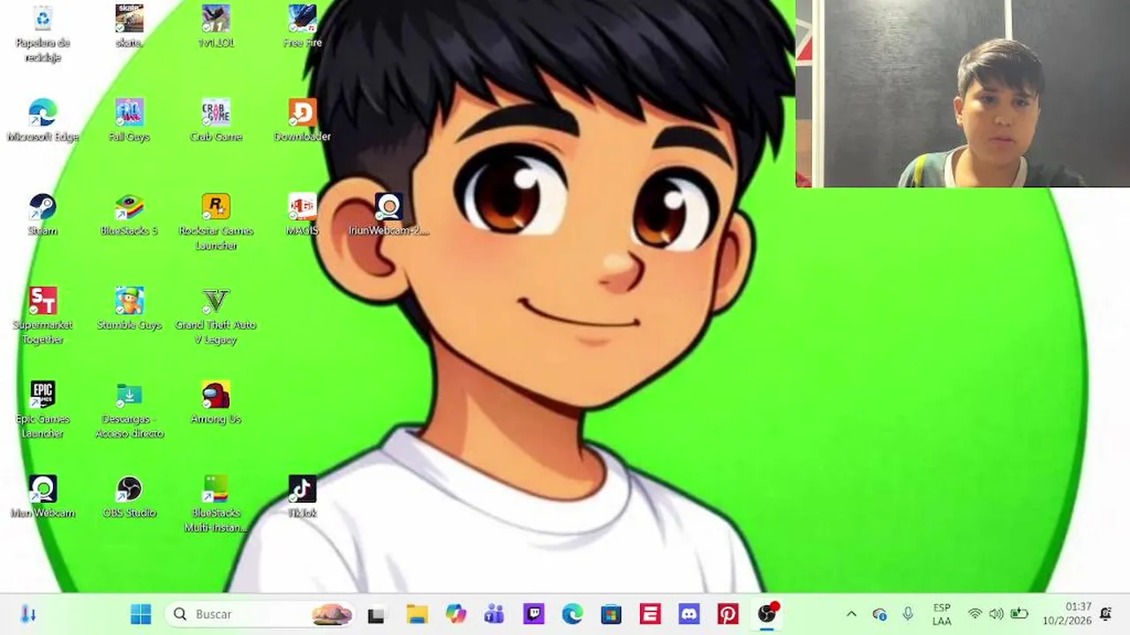Select the skate. desktop shortcut
Screen dimensions: 1130x635
pos(129,26)
